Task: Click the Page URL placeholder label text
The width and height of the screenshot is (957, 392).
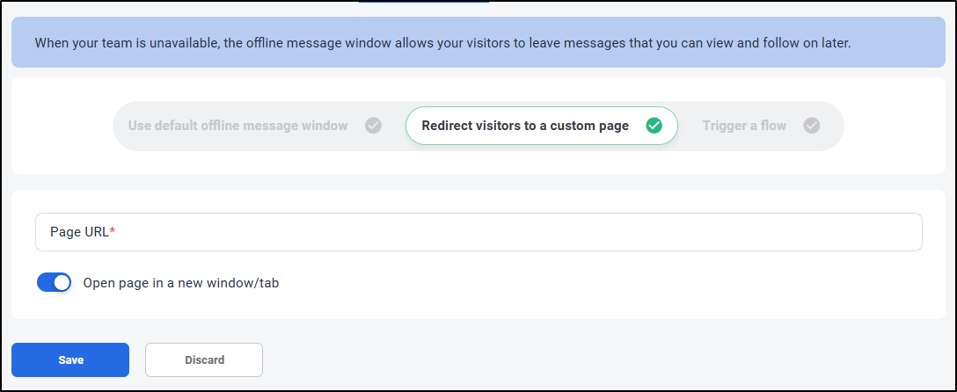Action: coord(79,232)
